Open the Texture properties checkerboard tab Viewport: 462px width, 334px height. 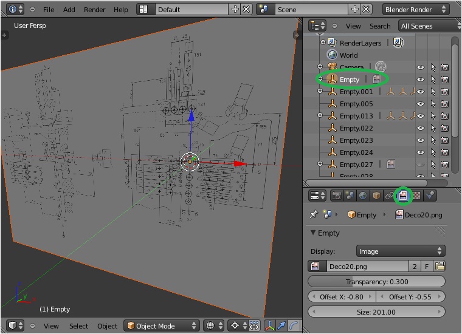point(417,196)
